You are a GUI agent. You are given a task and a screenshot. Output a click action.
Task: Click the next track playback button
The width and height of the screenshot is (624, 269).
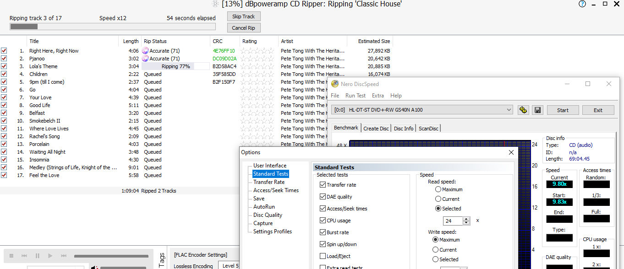click(63, 256)
